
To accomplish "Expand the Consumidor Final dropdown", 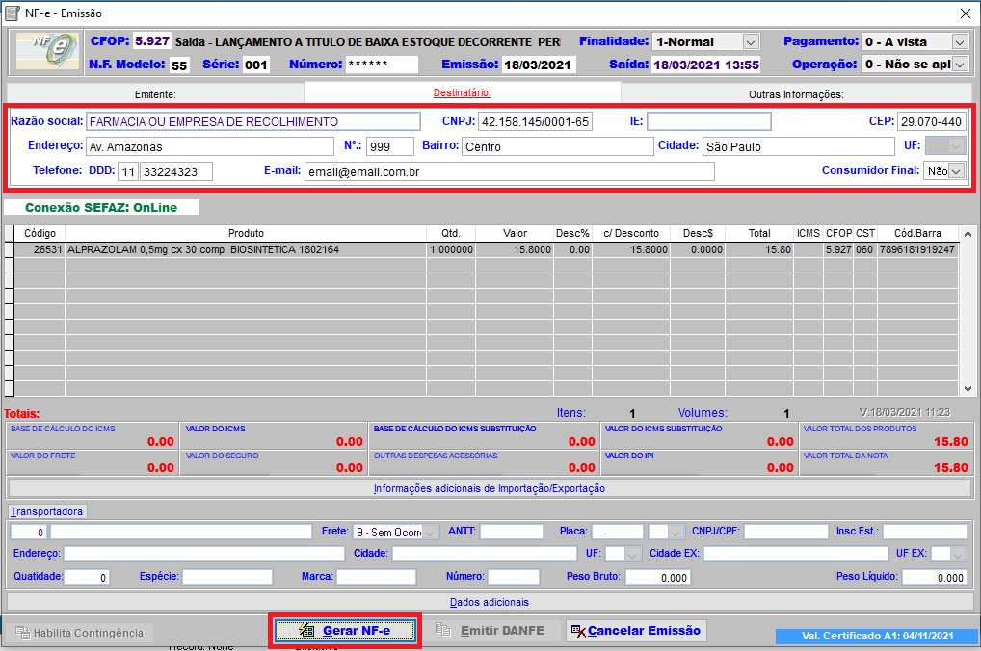I will point(955,170).
